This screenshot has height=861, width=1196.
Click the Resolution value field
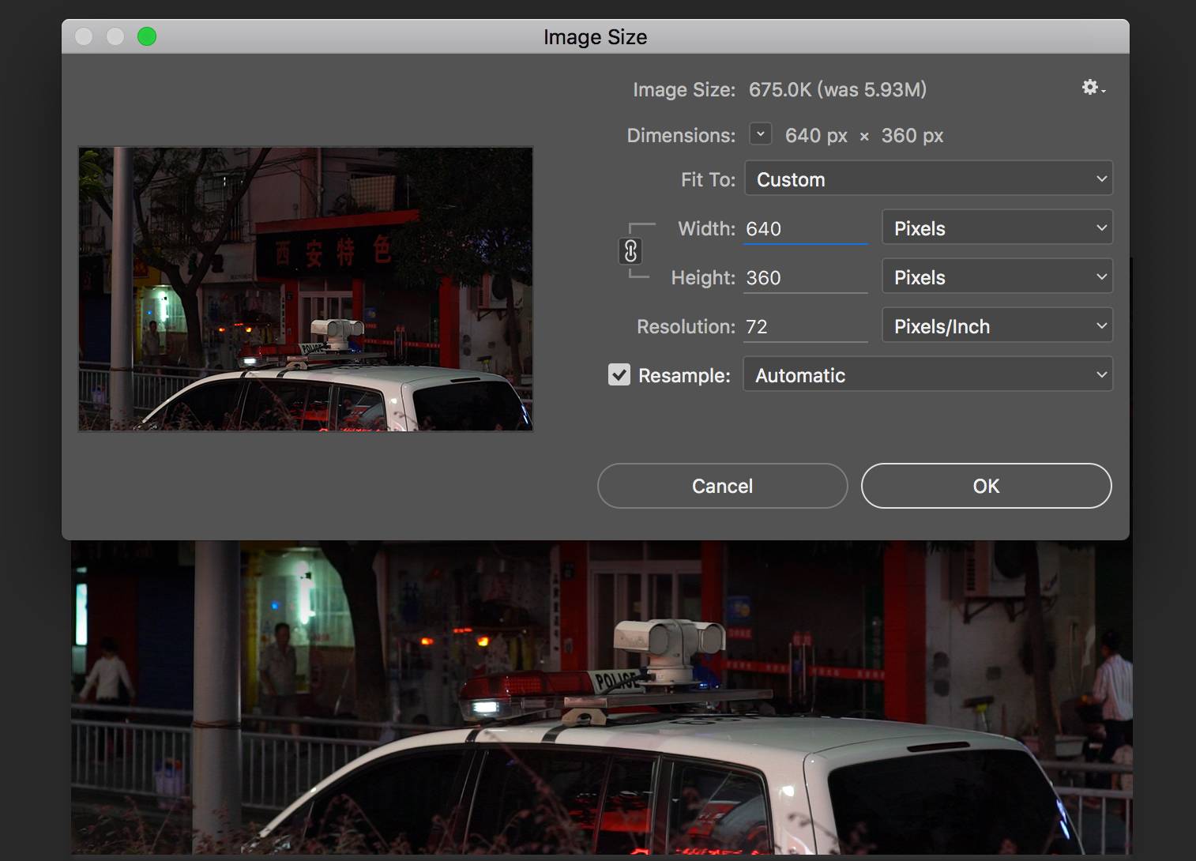click(804, 327)
